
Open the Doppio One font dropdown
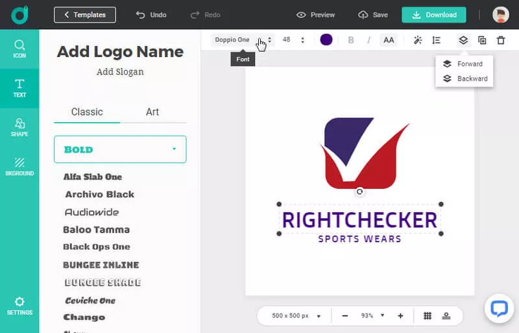pyautogui.click(x=243, y=40)
